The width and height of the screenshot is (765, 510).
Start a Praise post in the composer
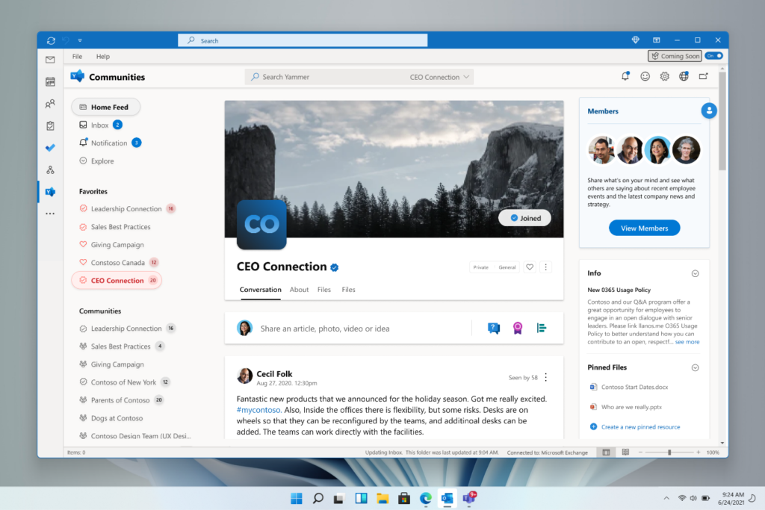click(517, 328)
